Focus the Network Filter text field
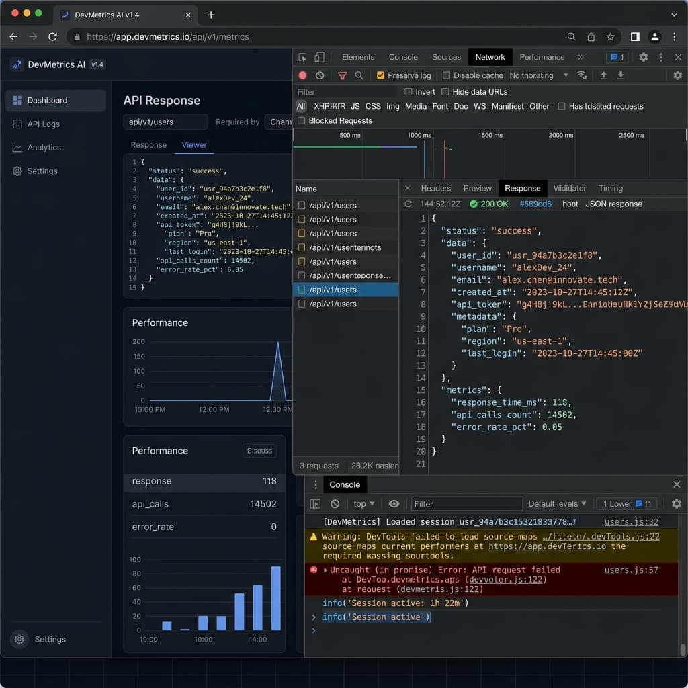688x688 pixels. pyautogui.click(x=345, y=91)
